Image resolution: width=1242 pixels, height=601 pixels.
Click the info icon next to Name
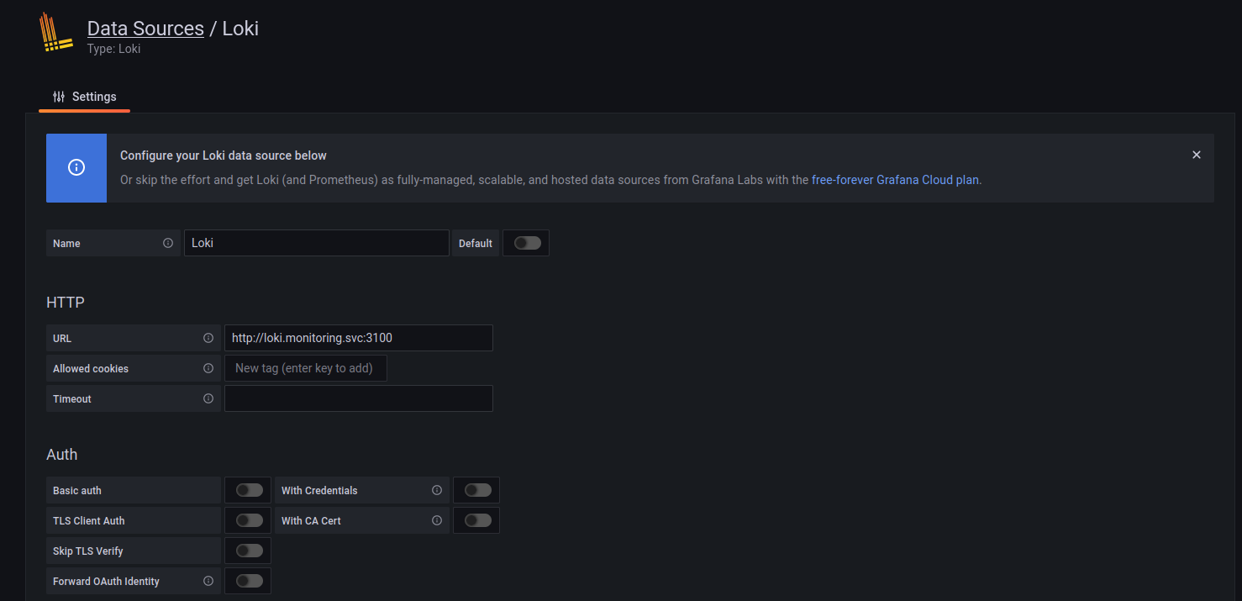[168, 243]
